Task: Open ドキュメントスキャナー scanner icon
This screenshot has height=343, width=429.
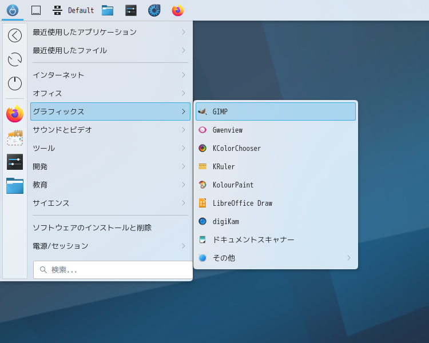Action: pos(202,240)
